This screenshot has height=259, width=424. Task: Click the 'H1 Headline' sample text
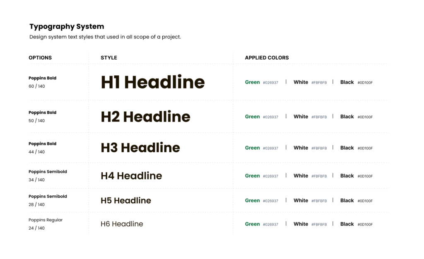click(x=153, y=82)
